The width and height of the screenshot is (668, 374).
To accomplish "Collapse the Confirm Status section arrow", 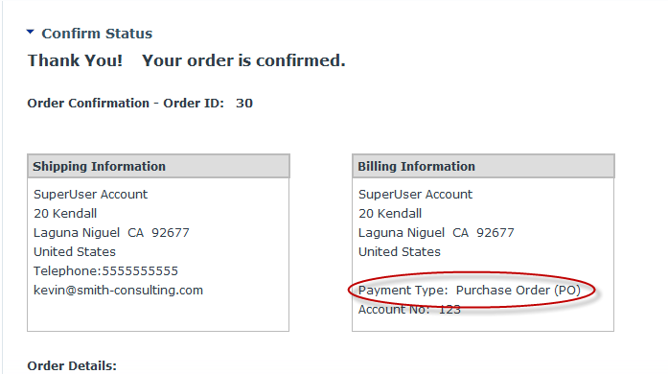I will [31, 32].
